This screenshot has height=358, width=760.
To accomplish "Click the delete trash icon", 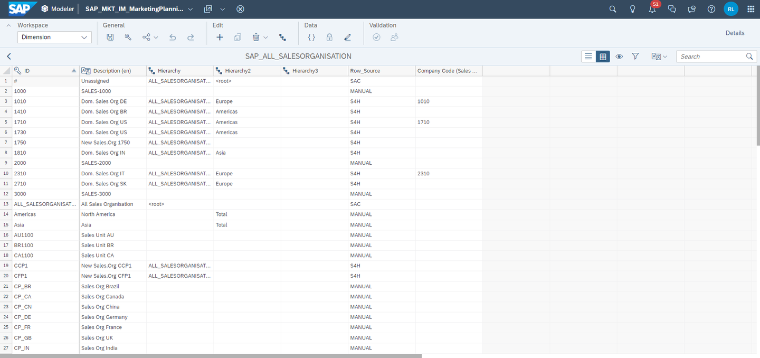I will pos(256,37).
